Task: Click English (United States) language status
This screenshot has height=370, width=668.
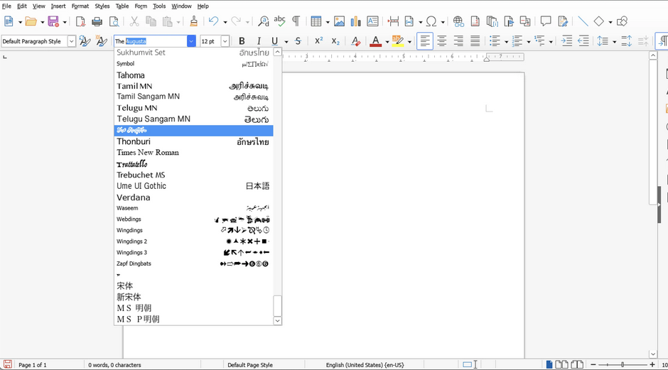Action: pyautogui.click(x=365, y=365)
